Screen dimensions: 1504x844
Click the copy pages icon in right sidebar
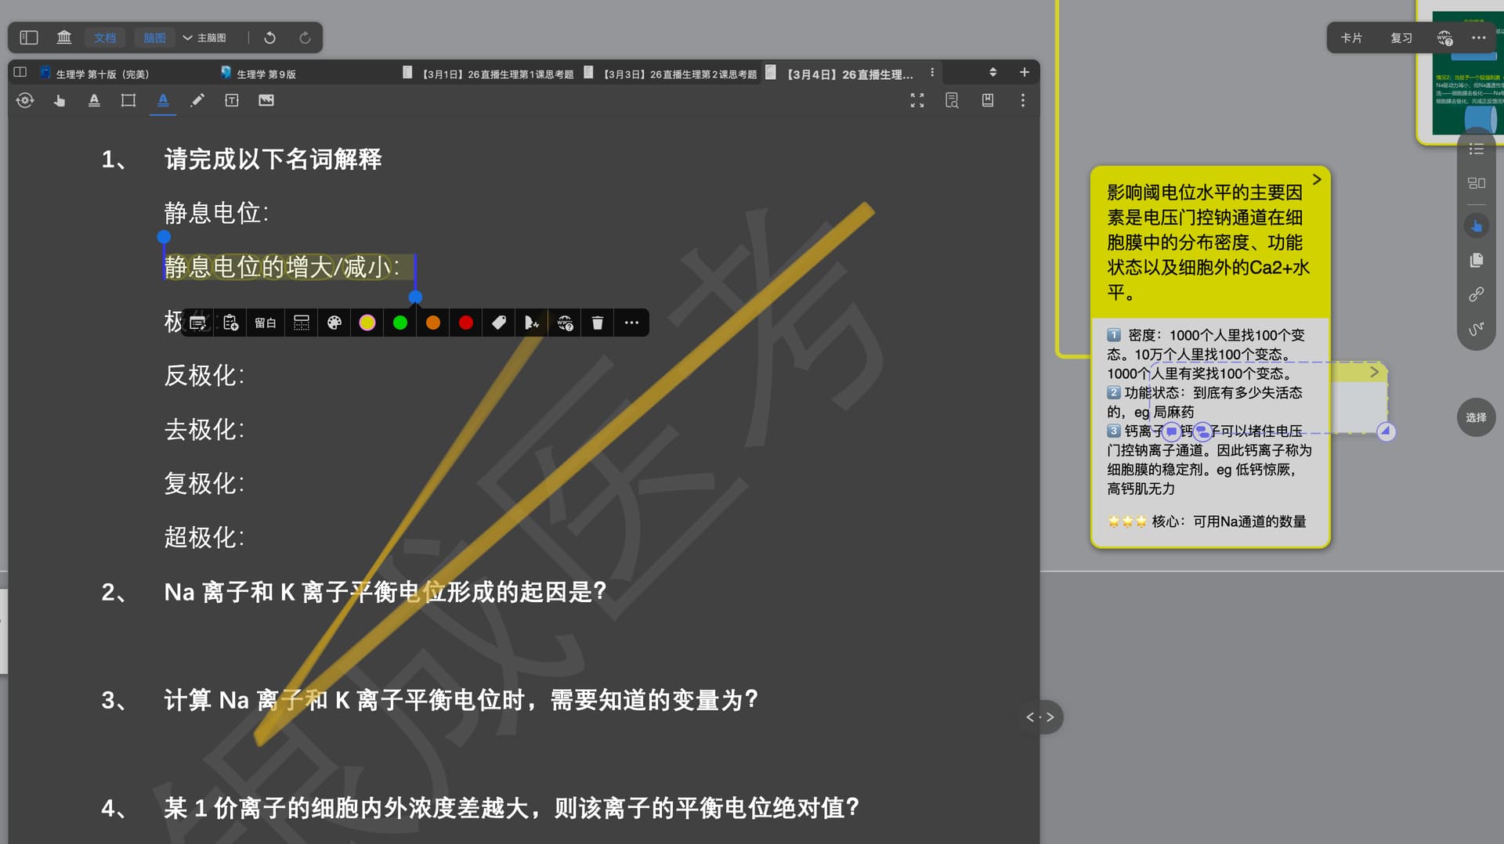click(1477, 261)
